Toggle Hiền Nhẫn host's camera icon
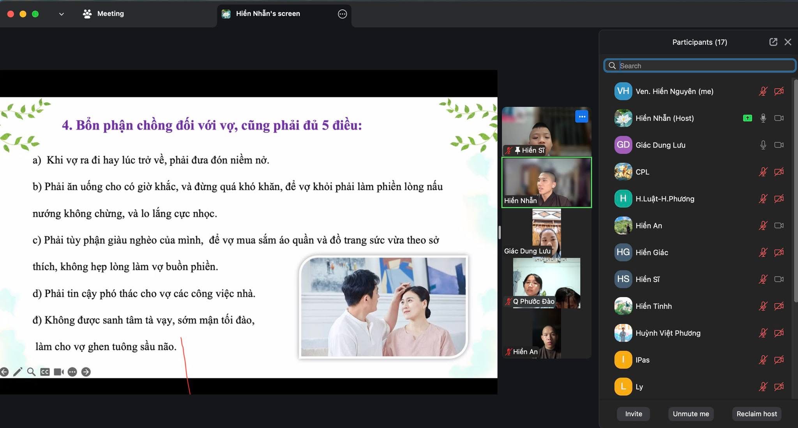The width and height of the screenshot is (798, 428). coord(779,118)
